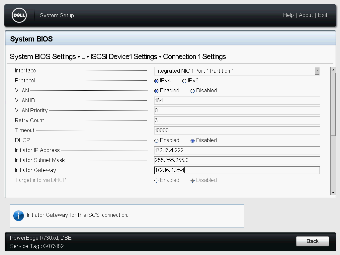The height and width of the screenshot is (255, 340).
Task: Click the Dell logo icon
Action: click(x=19, y=15)
